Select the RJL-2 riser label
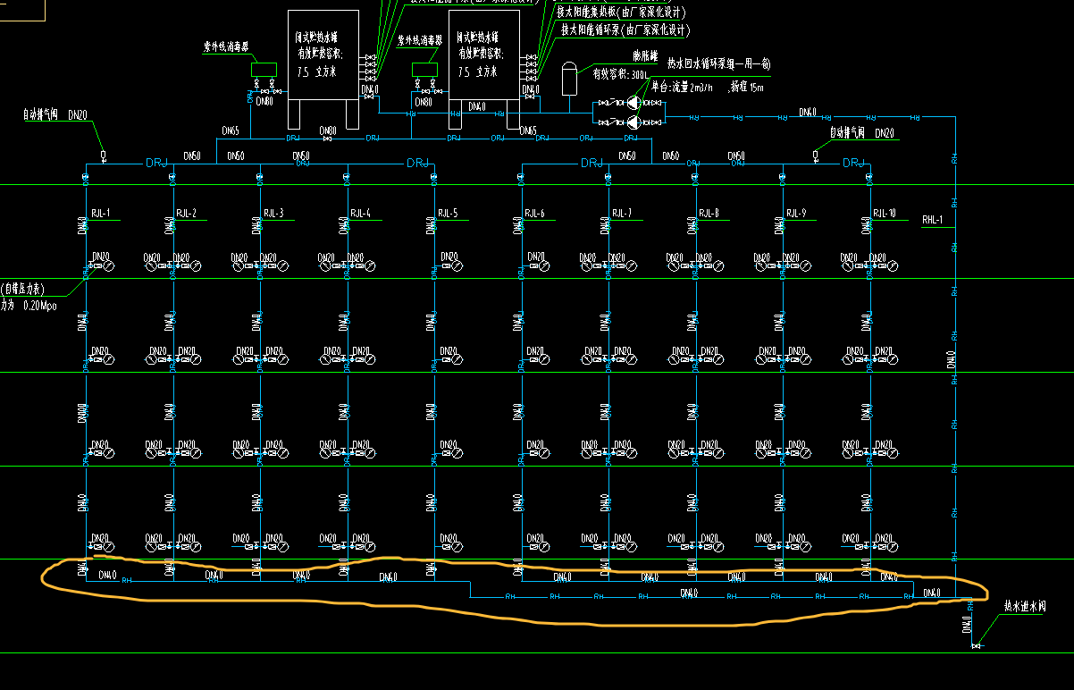The width and height of the screenshot is (1074, 690). [186, 214]
